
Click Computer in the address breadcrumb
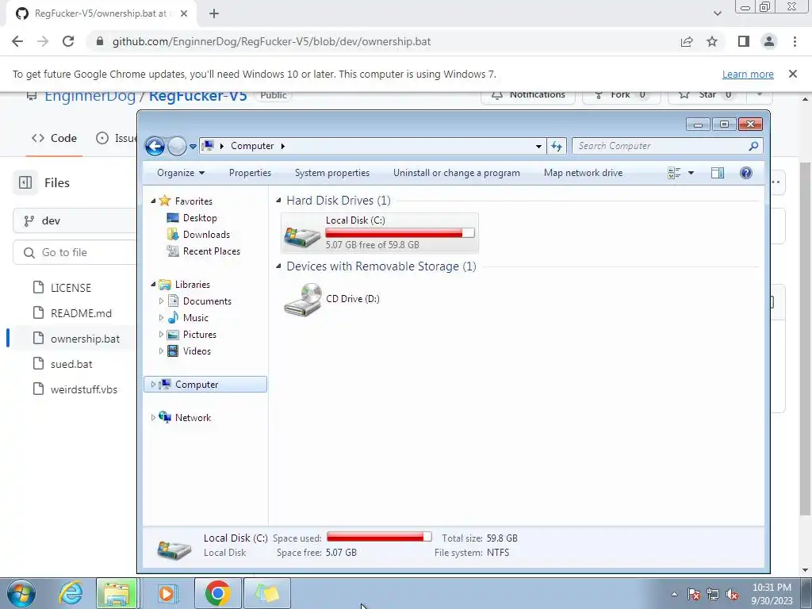point(252,146)
